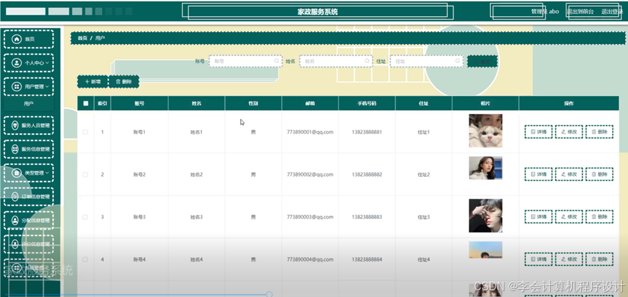
Task: Click the 手机号码 column header
Action: 367,103
